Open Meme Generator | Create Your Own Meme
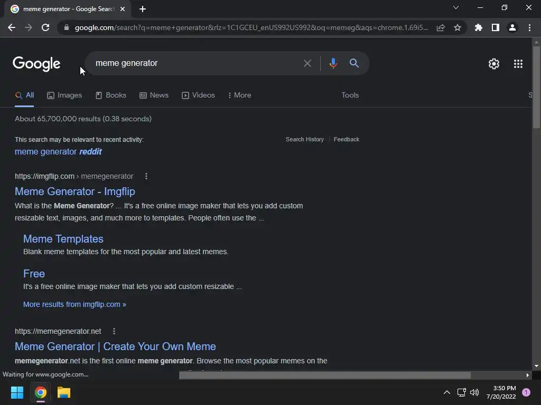This screenshot has width=541, height=405. tap(115, 346)
